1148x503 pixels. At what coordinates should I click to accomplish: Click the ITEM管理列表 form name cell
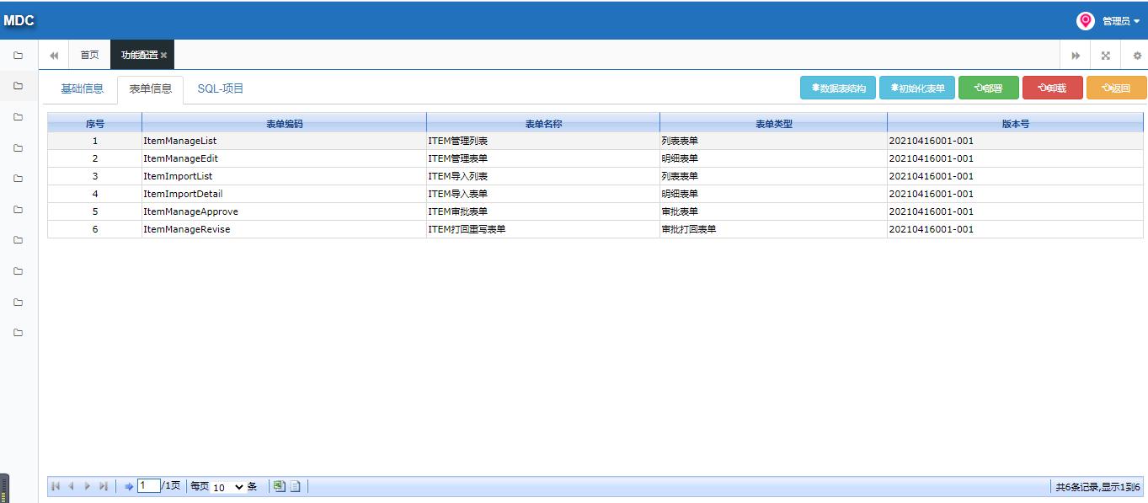coord(543,141)
